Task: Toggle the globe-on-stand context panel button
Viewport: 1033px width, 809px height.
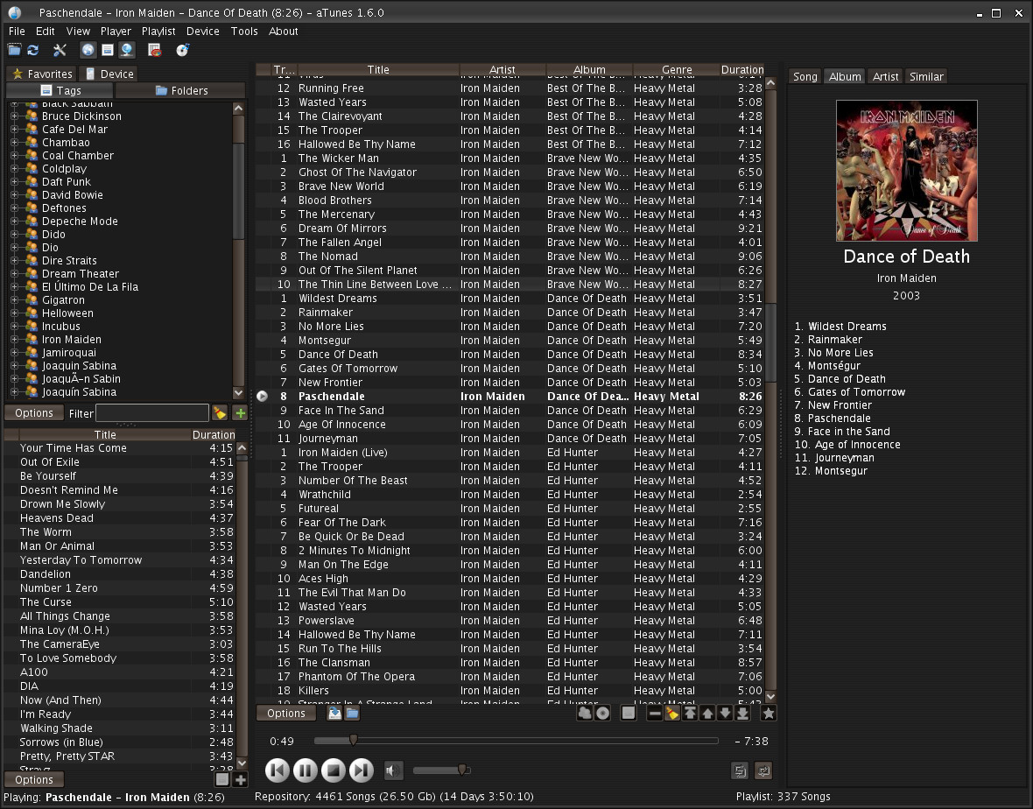Action: coord(126,50)
